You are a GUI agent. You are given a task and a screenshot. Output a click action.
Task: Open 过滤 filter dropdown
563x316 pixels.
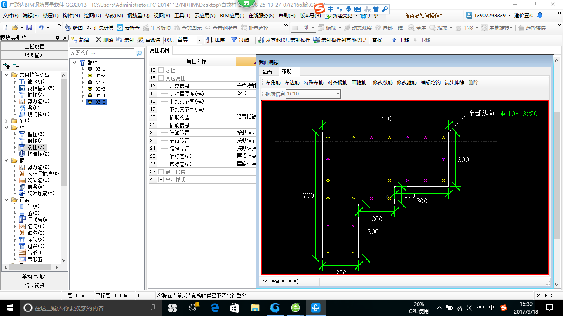click(x=242, y=40)
